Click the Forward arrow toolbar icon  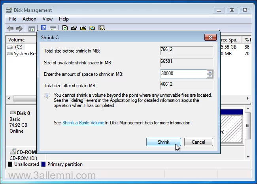[x=19, y=29]
